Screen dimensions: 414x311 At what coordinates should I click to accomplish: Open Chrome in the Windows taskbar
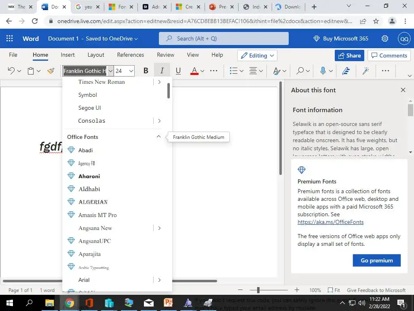(70, 303)
